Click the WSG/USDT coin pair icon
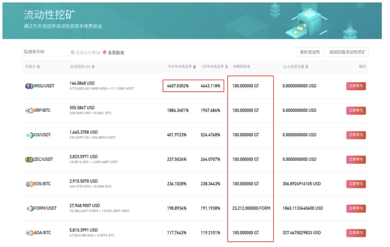Viewport: 390px width, 247px height. point(29,86)
